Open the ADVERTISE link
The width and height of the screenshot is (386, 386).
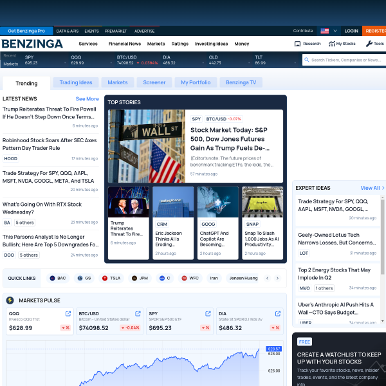coord(145,32)
